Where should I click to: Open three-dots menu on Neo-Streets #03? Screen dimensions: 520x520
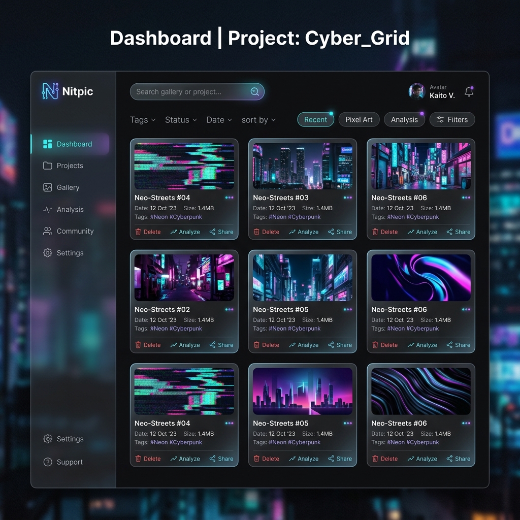(347, 198)
